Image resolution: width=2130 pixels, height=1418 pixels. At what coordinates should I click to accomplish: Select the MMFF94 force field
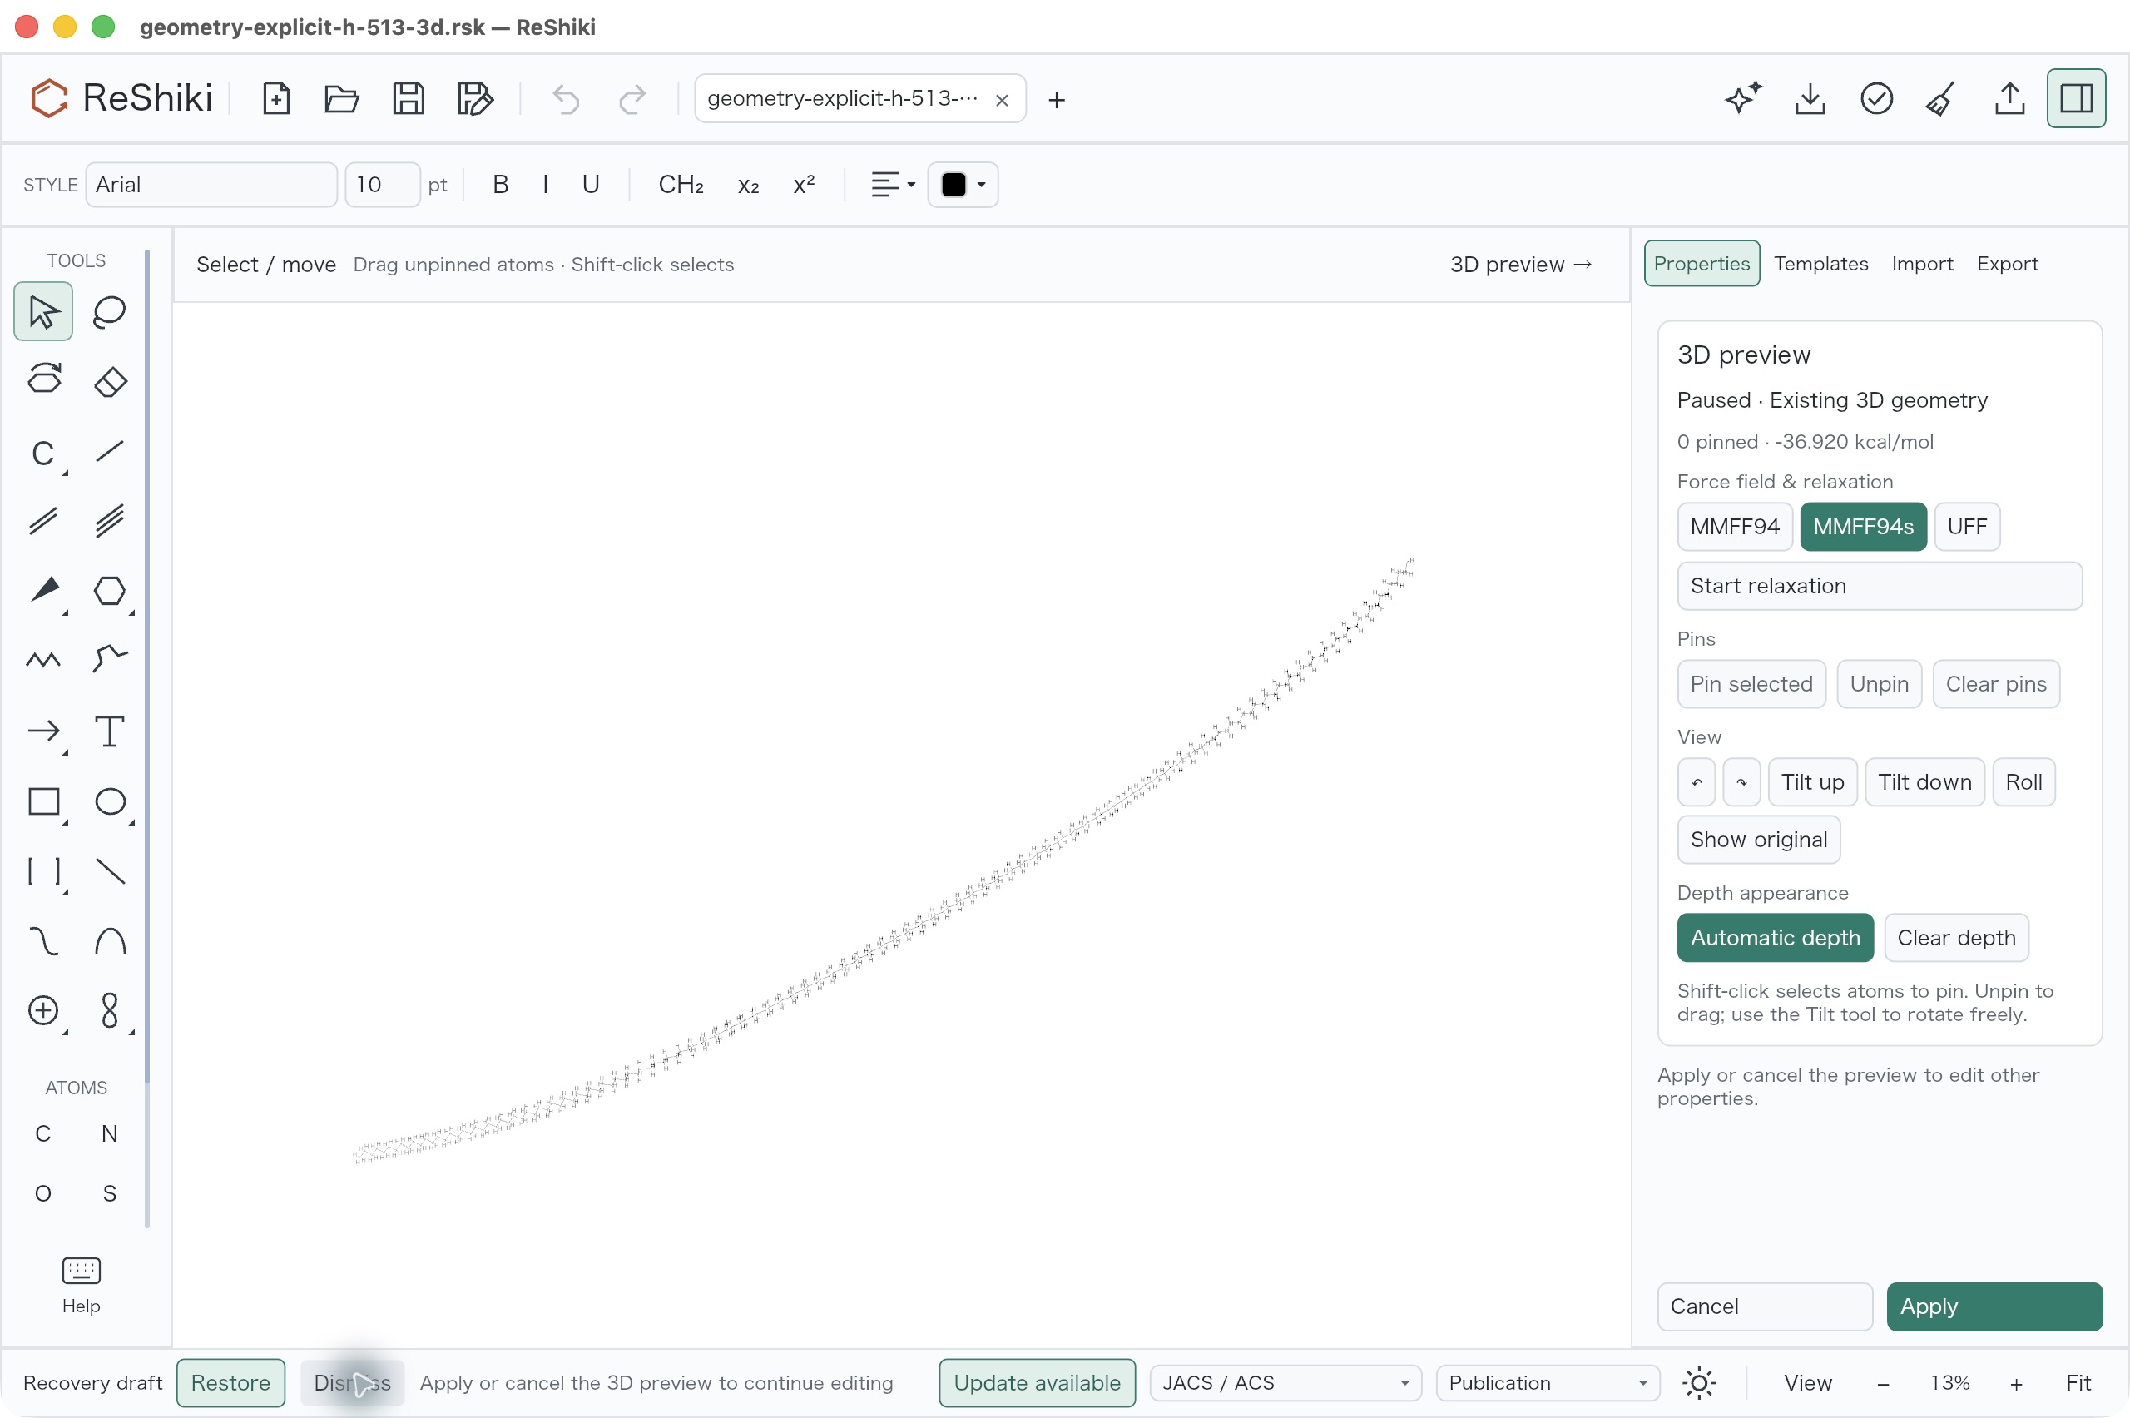[x=1734, y=526]
